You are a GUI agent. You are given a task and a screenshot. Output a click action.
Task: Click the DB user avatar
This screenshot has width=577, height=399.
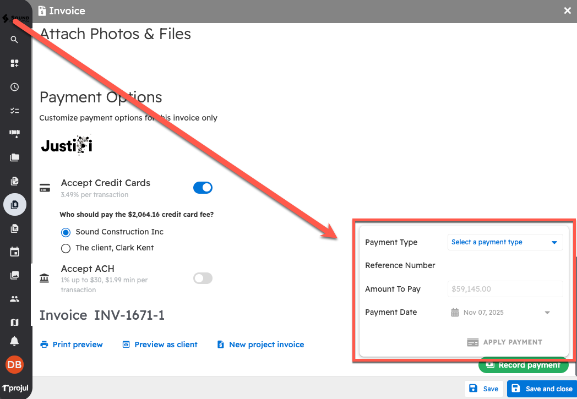click(15, 364)
